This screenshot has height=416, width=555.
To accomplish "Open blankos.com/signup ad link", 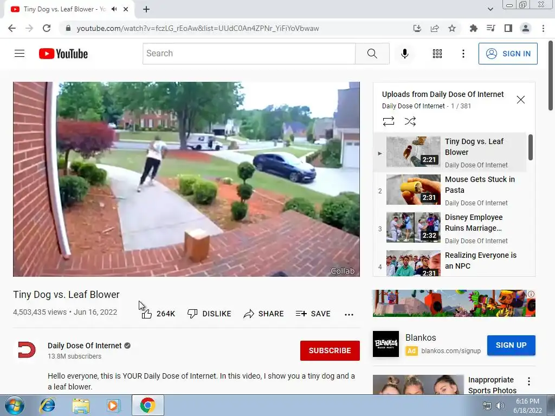I will click(450, 351).
